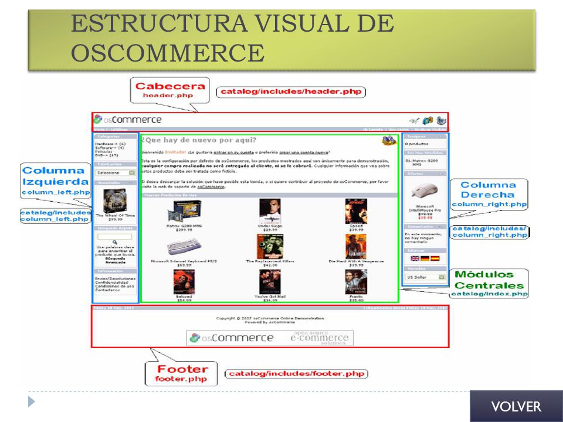
Task: Click the arrow in the Novedades box header
Action: tap(131, 183)
